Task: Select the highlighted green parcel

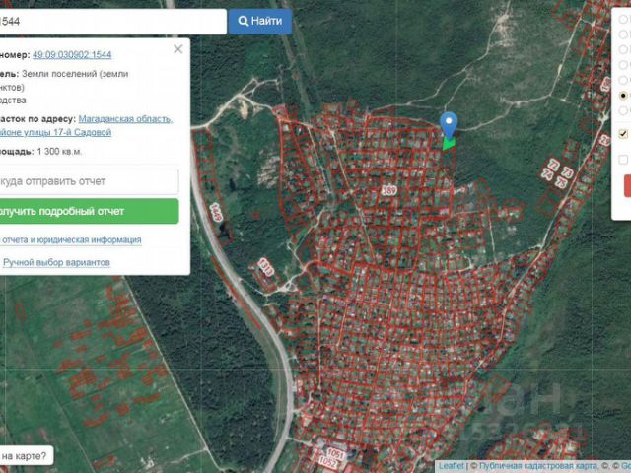Action: coord(449,143)
